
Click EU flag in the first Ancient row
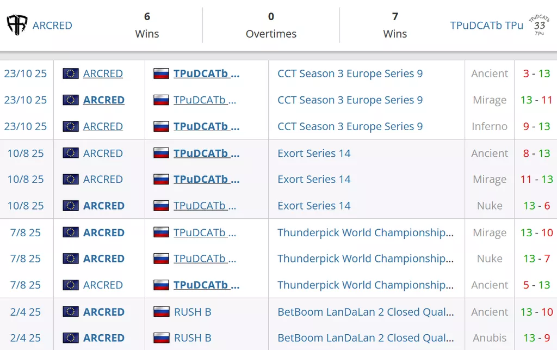(71, 73)
